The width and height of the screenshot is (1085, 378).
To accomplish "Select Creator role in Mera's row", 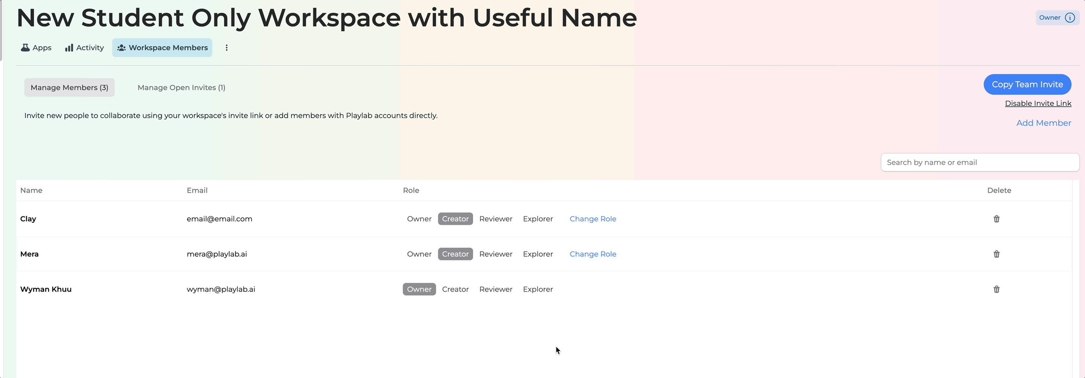I will point(455,254).
